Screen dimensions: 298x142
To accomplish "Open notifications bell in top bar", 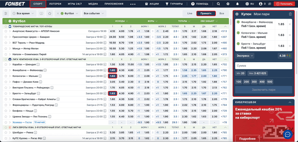I will [237, 4].
